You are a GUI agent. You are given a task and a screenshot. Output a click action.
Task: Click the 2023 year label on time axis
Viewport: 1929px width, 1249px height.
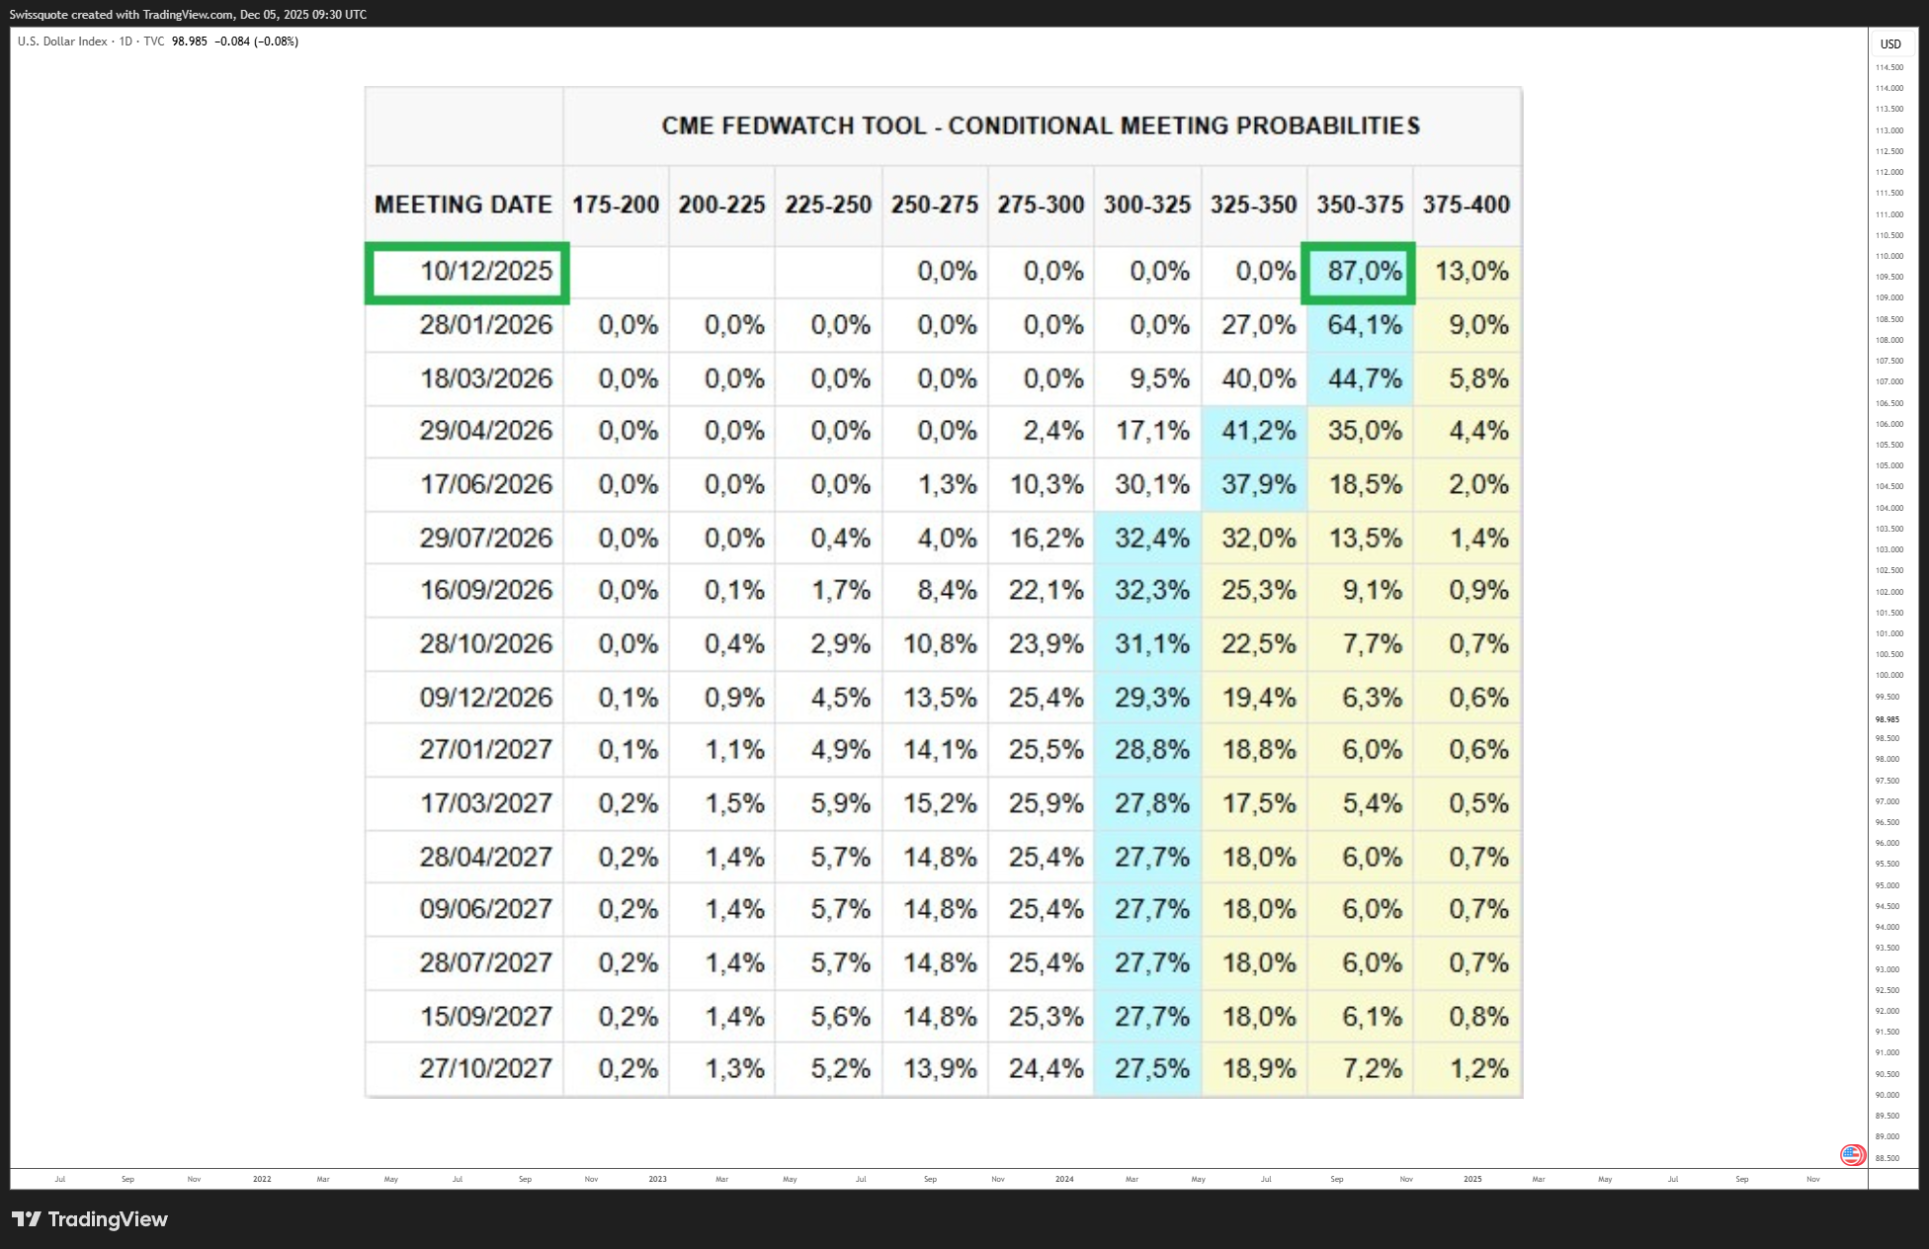tap(657, 1179)
